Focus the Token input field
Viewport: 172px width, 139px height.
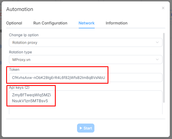(x=85, y=78)
